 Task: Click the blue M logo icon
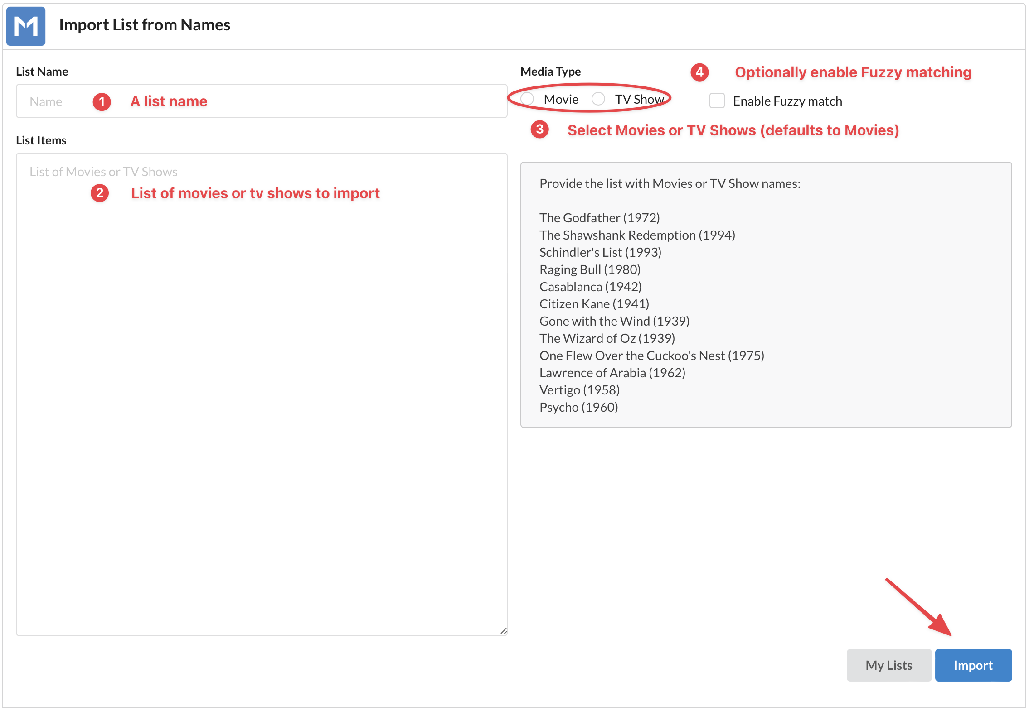[26, 26]
